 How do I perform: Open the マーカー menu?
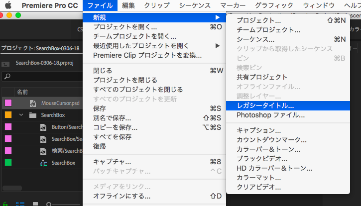tap(233, 5)
